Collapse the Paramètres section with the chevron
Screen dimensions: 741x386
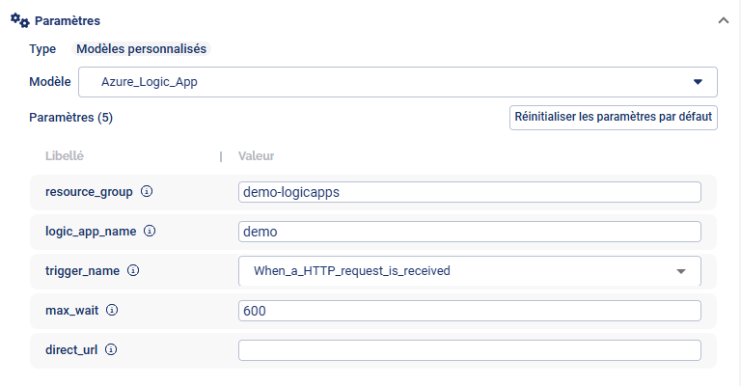click(723, 20)
